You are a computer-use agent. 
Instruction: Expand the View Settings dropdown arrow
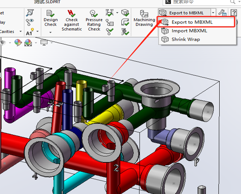pos(52,42)
